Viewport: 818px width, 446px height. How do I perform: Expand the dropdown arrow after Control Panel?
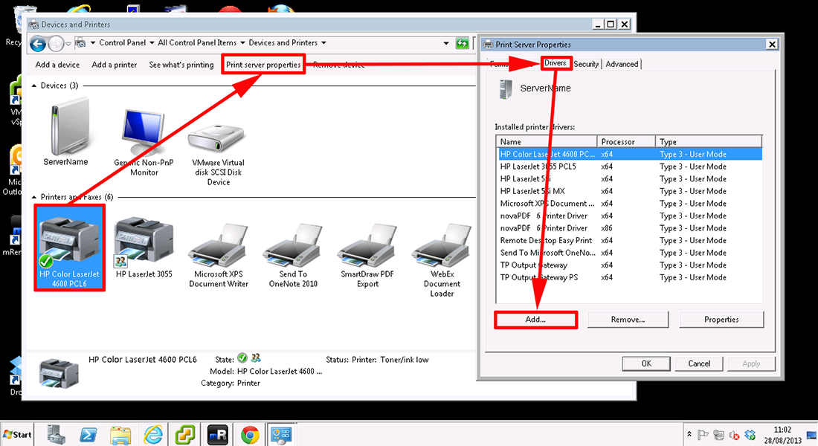(x=152, y=43)
